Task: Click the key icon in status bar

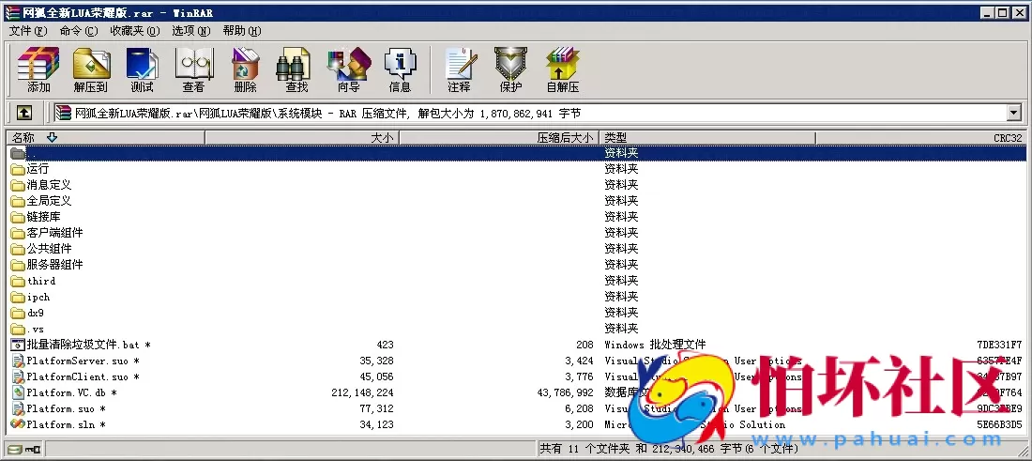Action: [x=32, y=449]
